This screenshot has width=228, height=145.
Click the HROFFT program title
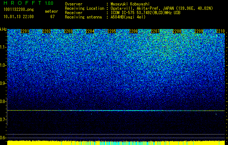tap(23, 3)
